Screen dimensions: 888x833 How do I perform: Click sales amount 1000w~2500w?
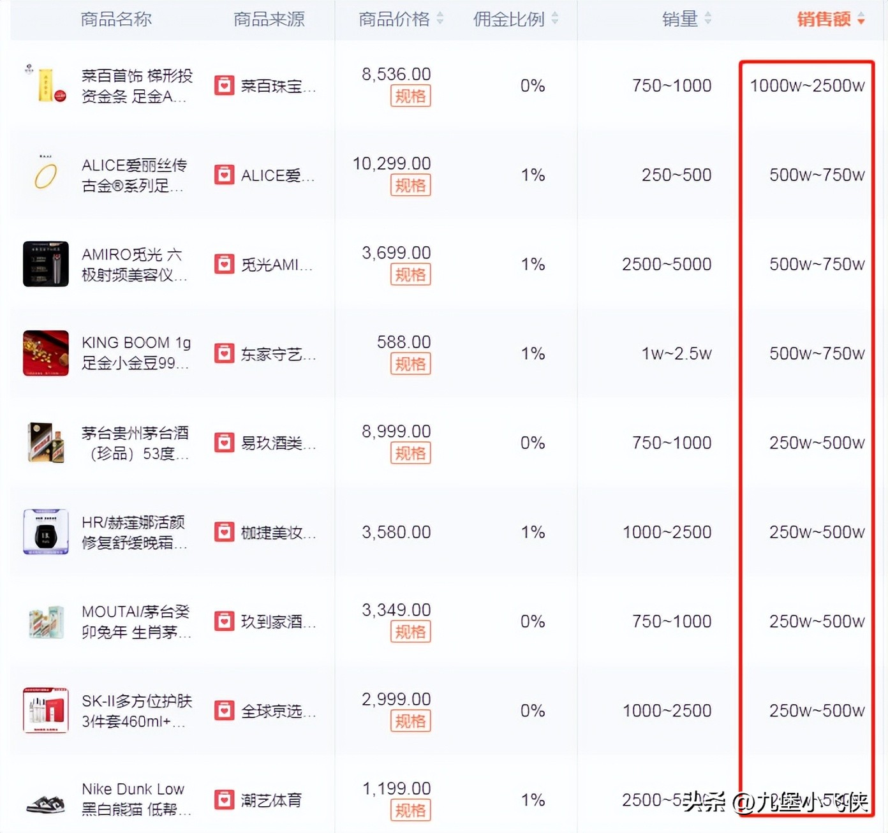coord(807,85)
